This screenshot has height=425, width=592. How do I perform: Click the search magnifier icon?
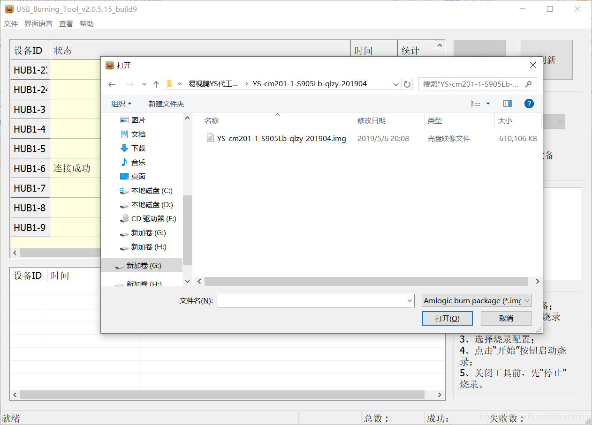coord(529,84)
